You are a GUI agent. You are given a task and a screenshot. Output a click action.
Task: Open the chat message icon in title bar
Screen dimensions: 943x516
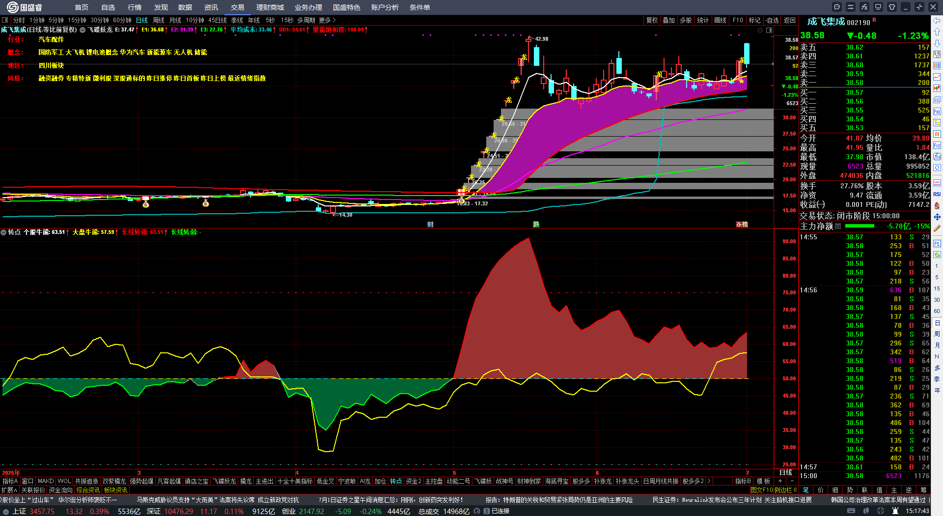(x=837, y=7)
